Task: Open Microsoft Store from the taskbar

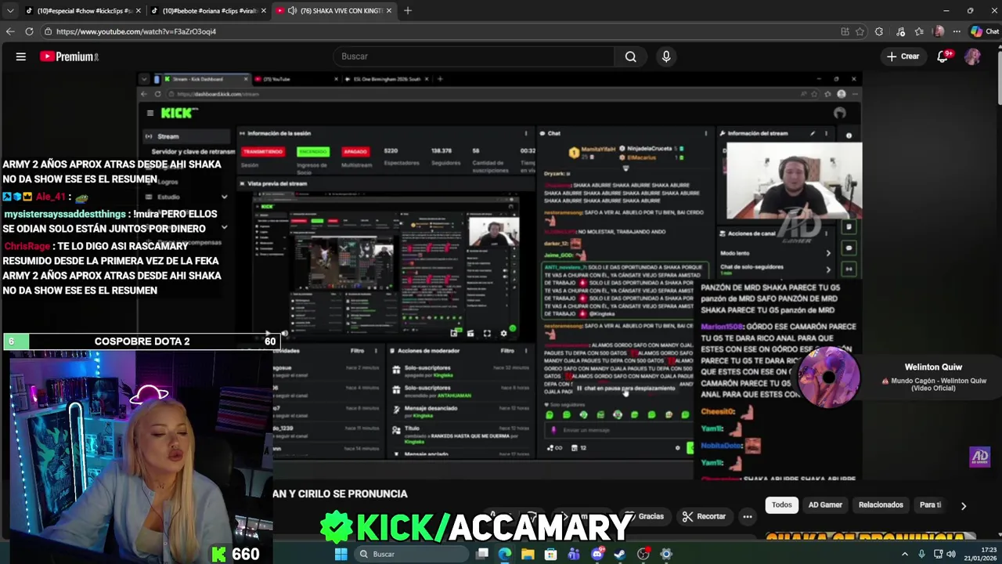Action: pyautogui.click(x=550, y=554)
